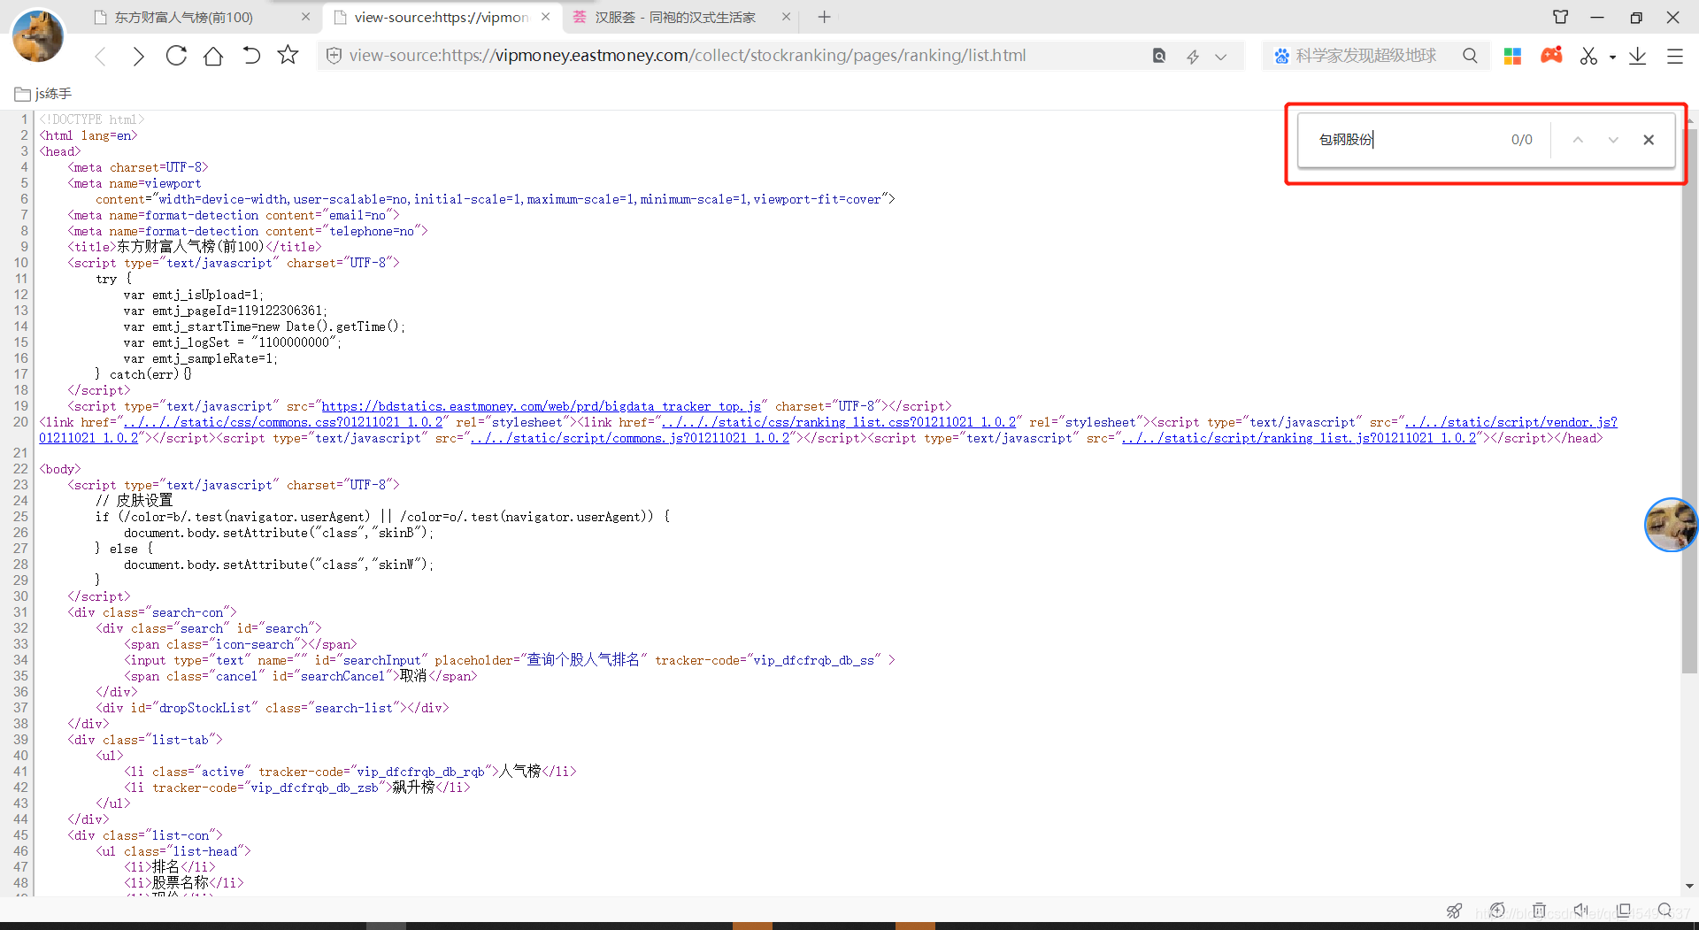Screen dimensions: 1699x930
Task: Open the scissors screenshot tool
Action: [x=1589, y=57]
